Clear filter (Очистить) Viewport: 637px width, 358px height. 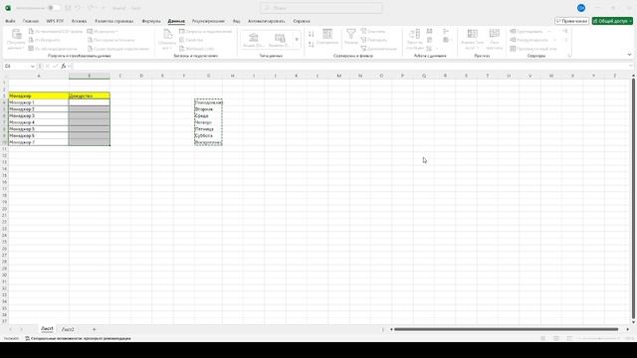(373, 31)
